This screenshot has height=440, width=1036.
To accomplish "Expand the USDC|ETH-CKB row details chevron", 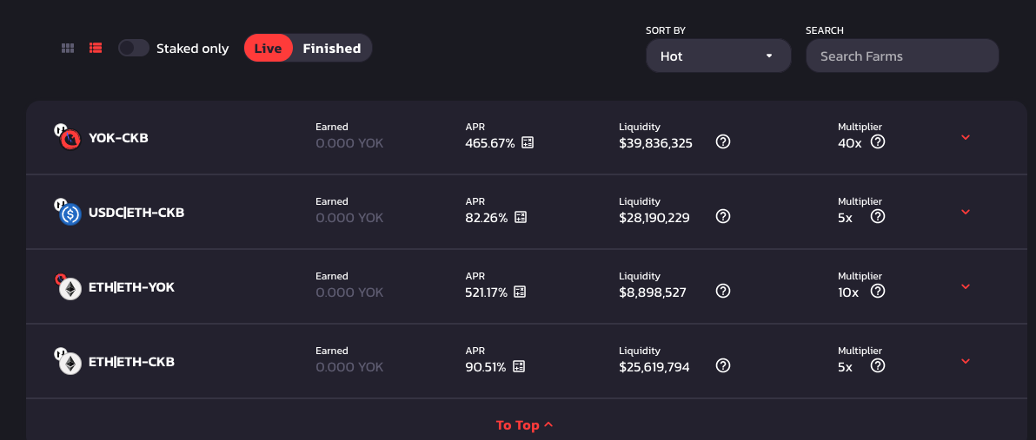I will click(x=966, y=212).
